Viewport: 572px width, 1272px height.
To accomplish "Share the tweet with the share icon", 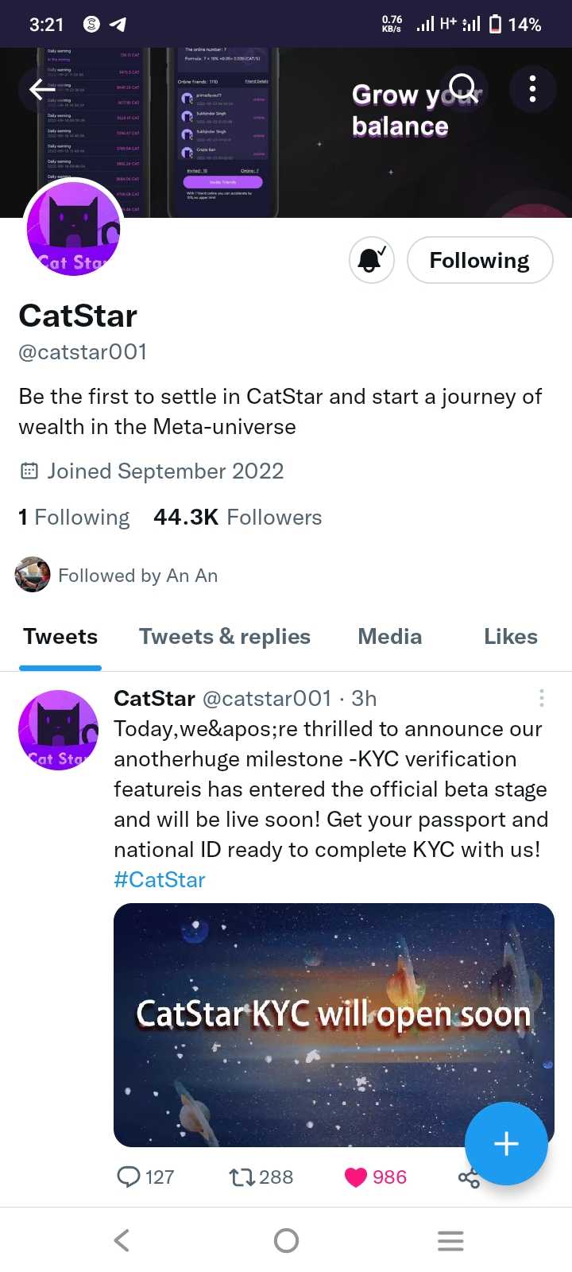I will (468, 1179).
